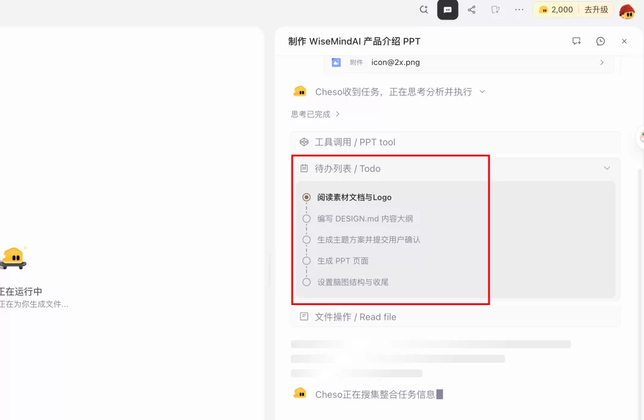Click the 2,000 credits balance
The width and height of the screenshot is (644, 420).
point(556,10)
